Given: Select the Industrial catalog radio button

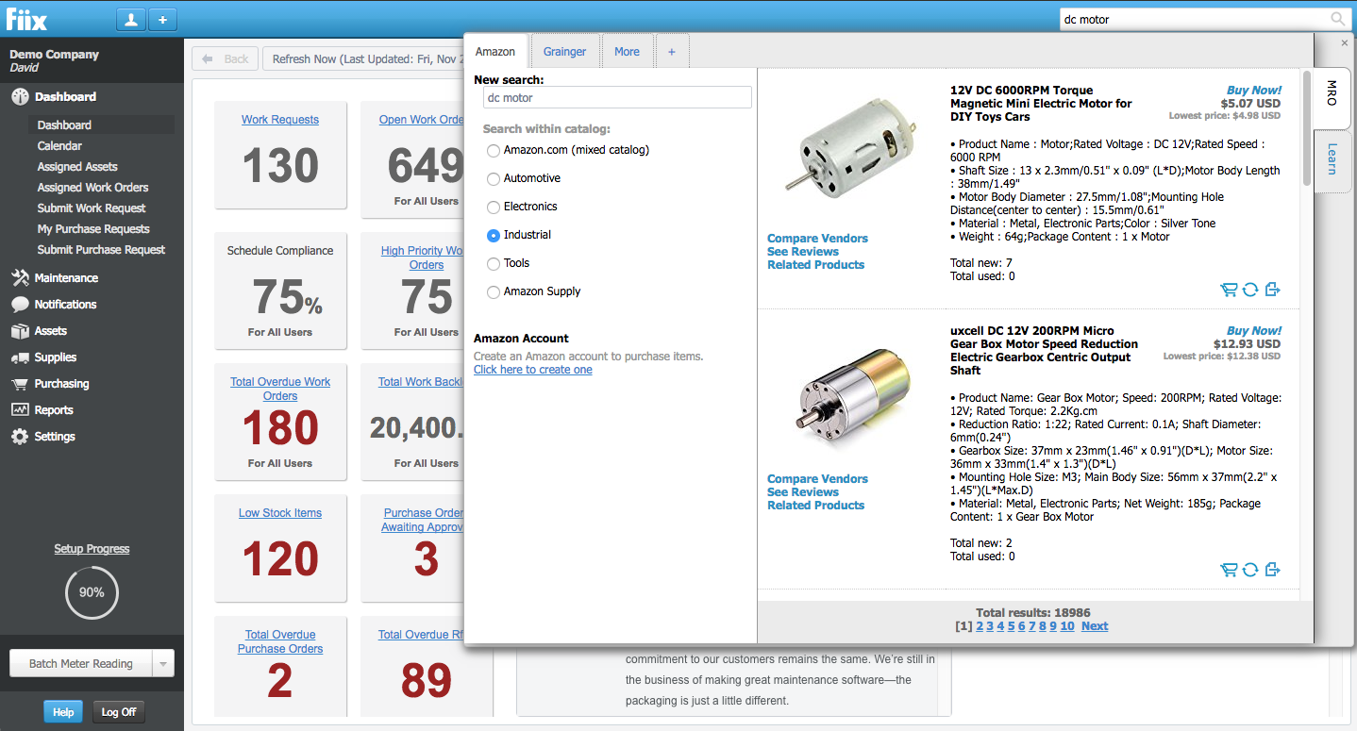Looking at the screenshot, I should [494, 235].
